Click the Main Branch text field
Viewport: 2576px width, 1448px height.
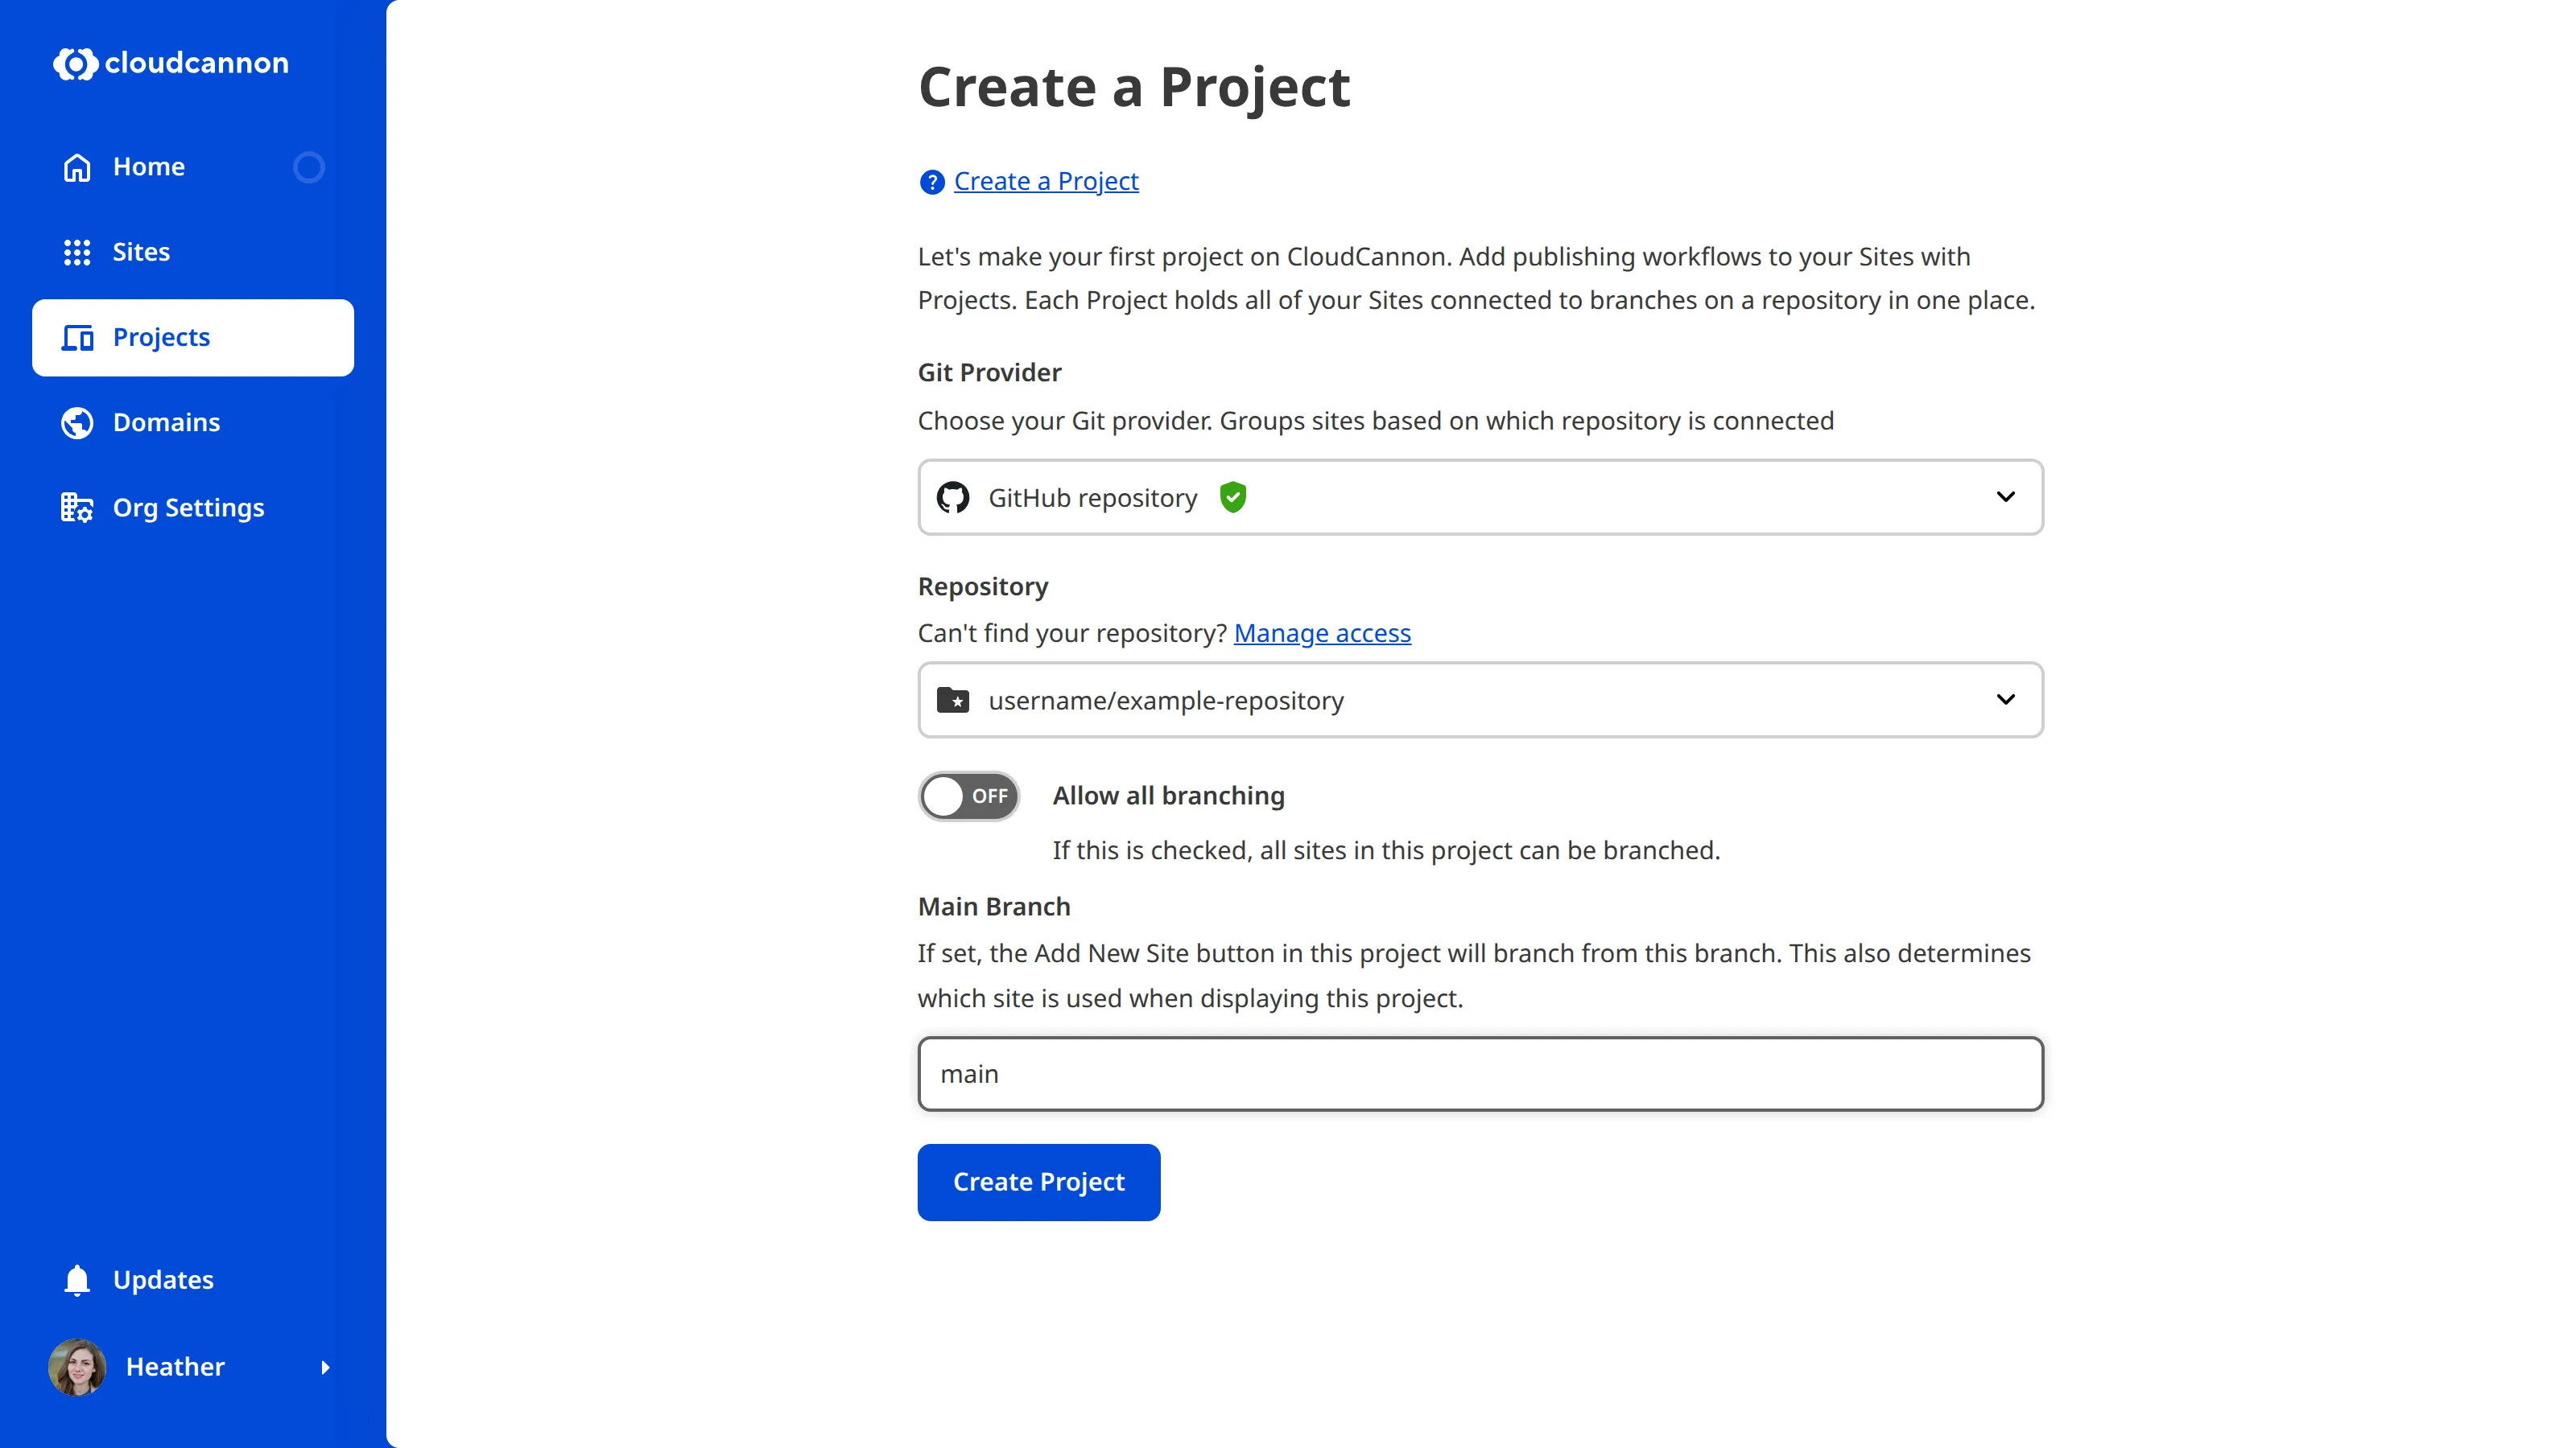[x=1479, y=1073]
